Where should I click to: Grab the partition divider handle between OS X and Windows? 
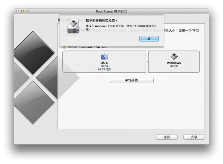tap(147, 62)
